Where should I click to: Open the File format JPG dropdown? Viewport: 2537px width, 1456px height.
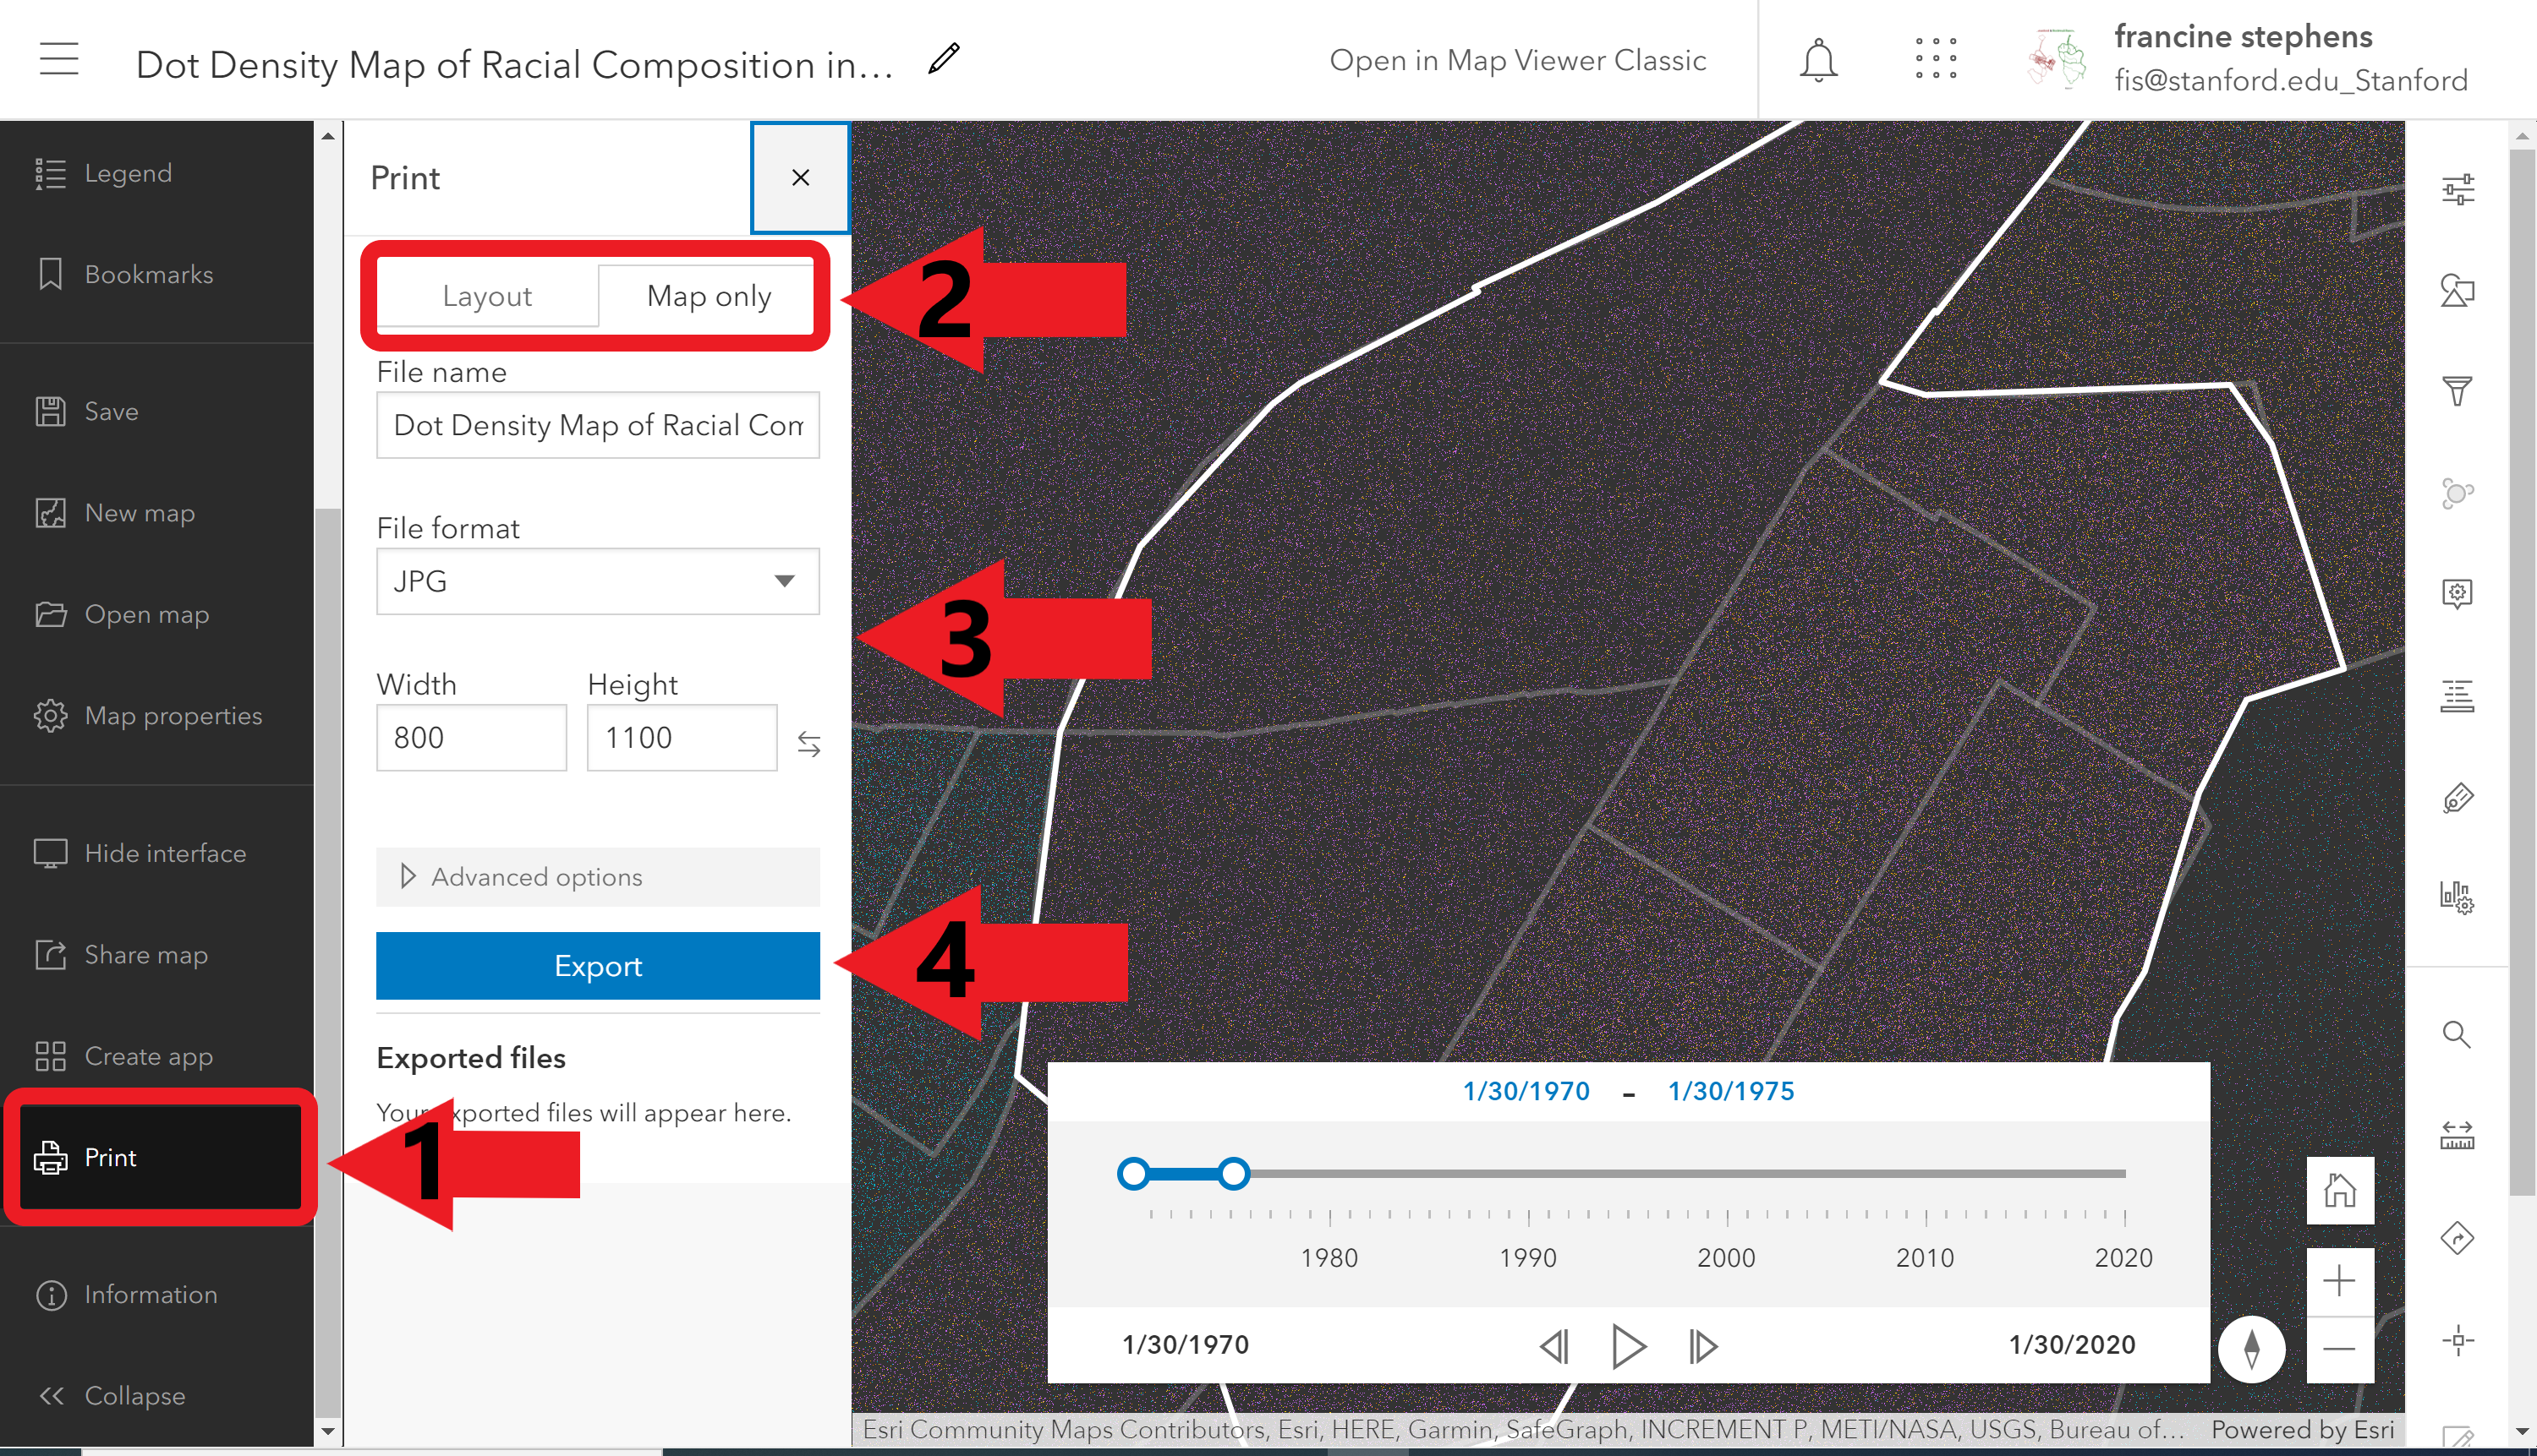click(x=598, y=581)
